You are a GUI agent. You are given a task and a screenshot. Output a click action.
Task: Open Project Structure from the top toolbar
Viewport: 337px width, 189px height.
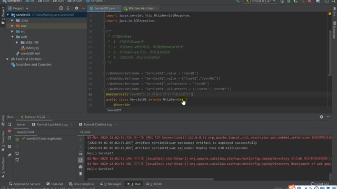[x=318, y=1]
